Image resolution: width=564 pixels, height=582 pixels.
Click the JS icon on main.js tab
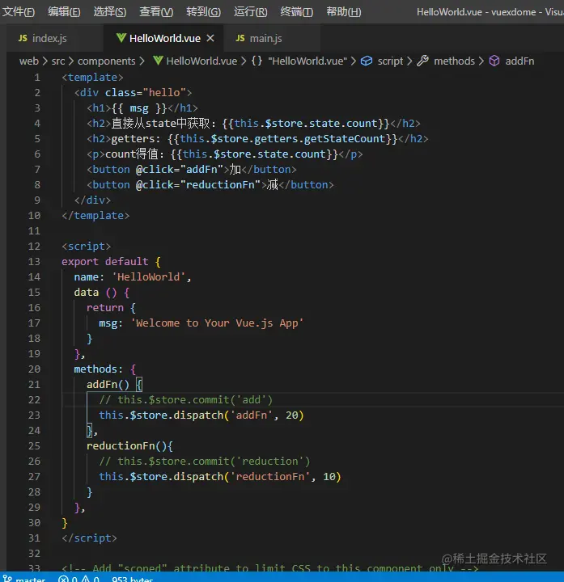click(240, 38)
